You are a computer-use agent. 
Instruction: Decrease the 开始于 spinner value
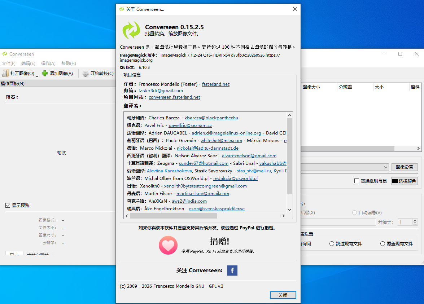415,224
